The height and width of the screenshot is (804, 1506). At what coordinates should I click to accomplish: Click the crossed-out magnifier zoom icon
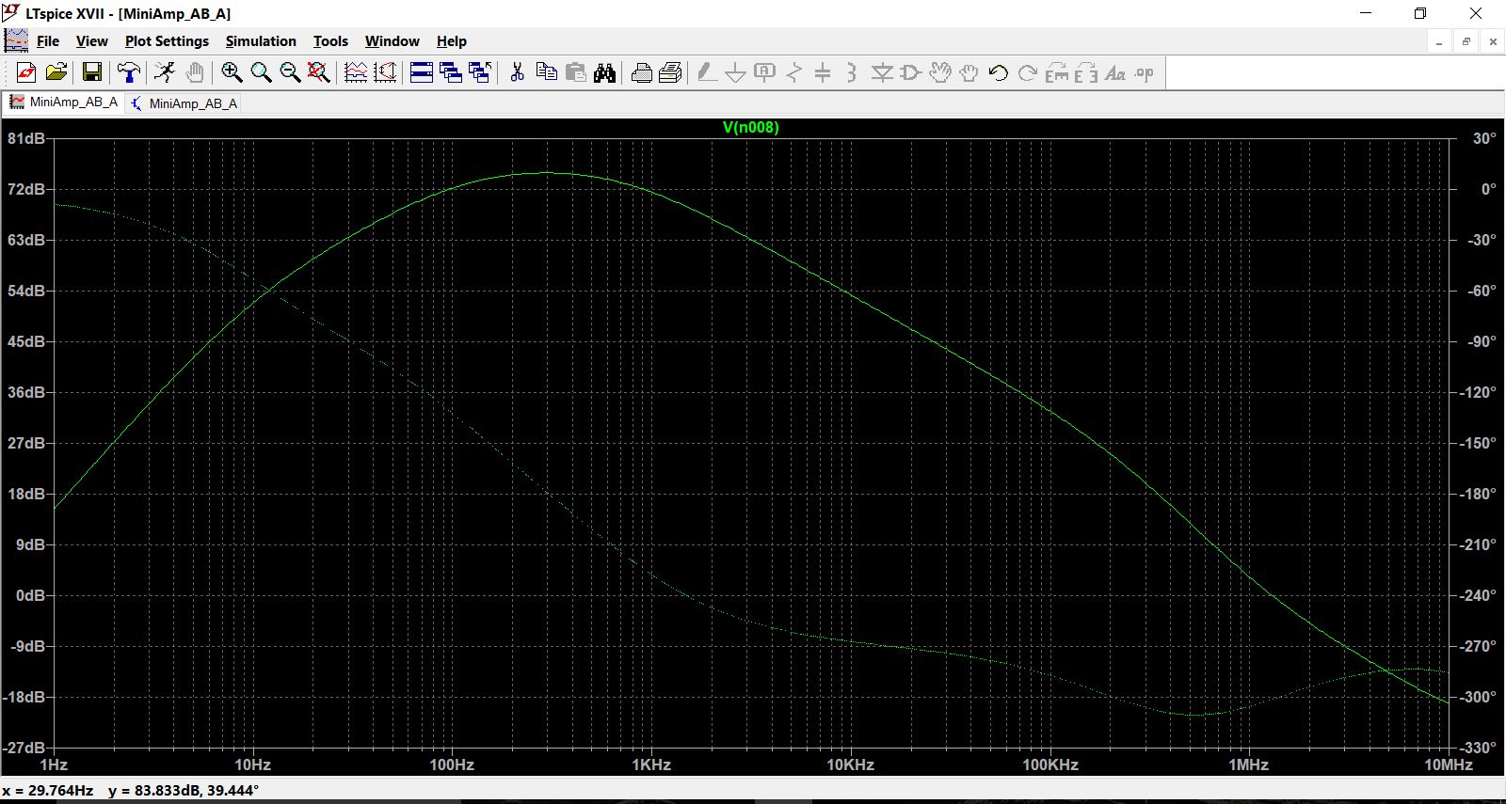[319, 72]
